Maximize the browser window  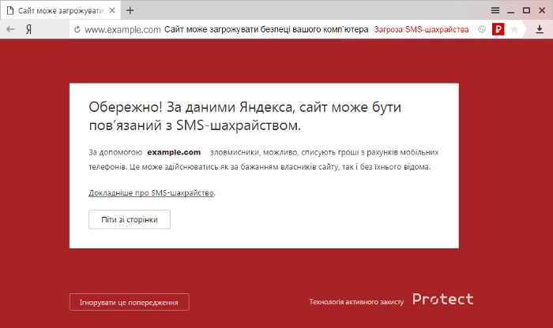(x=526, y=10)
